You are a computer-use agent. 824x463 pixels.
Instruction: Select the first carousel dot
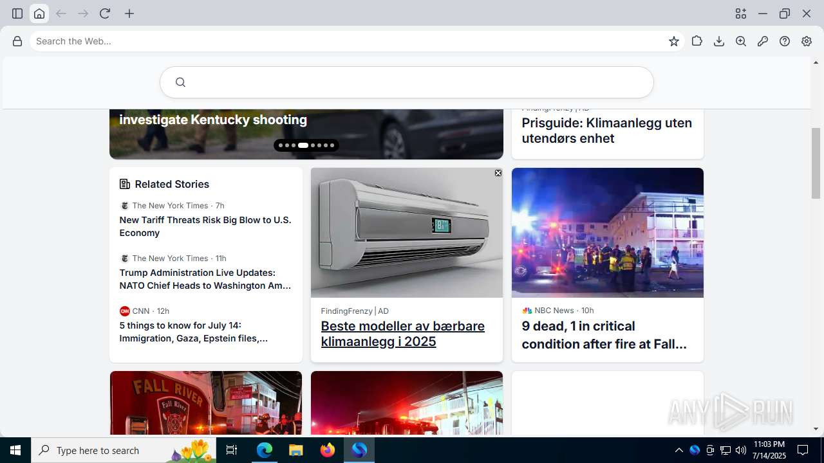click(281, 145)
